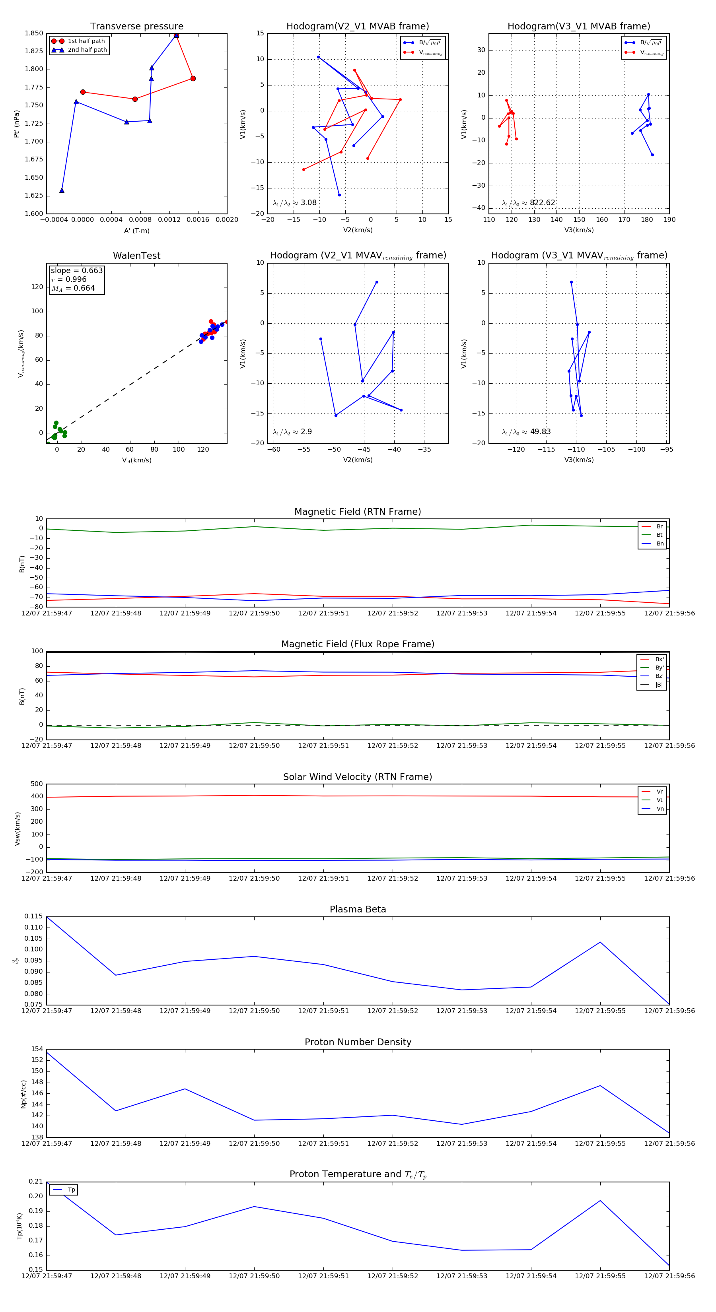The width and height of the screenshot is (716, 1312).
Task: Select the 'Vn' legend entry
Action: (652, 809)
